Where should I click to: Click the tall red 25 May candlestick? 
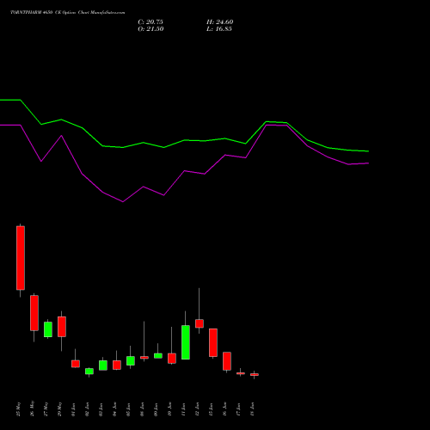coord(21,258)
